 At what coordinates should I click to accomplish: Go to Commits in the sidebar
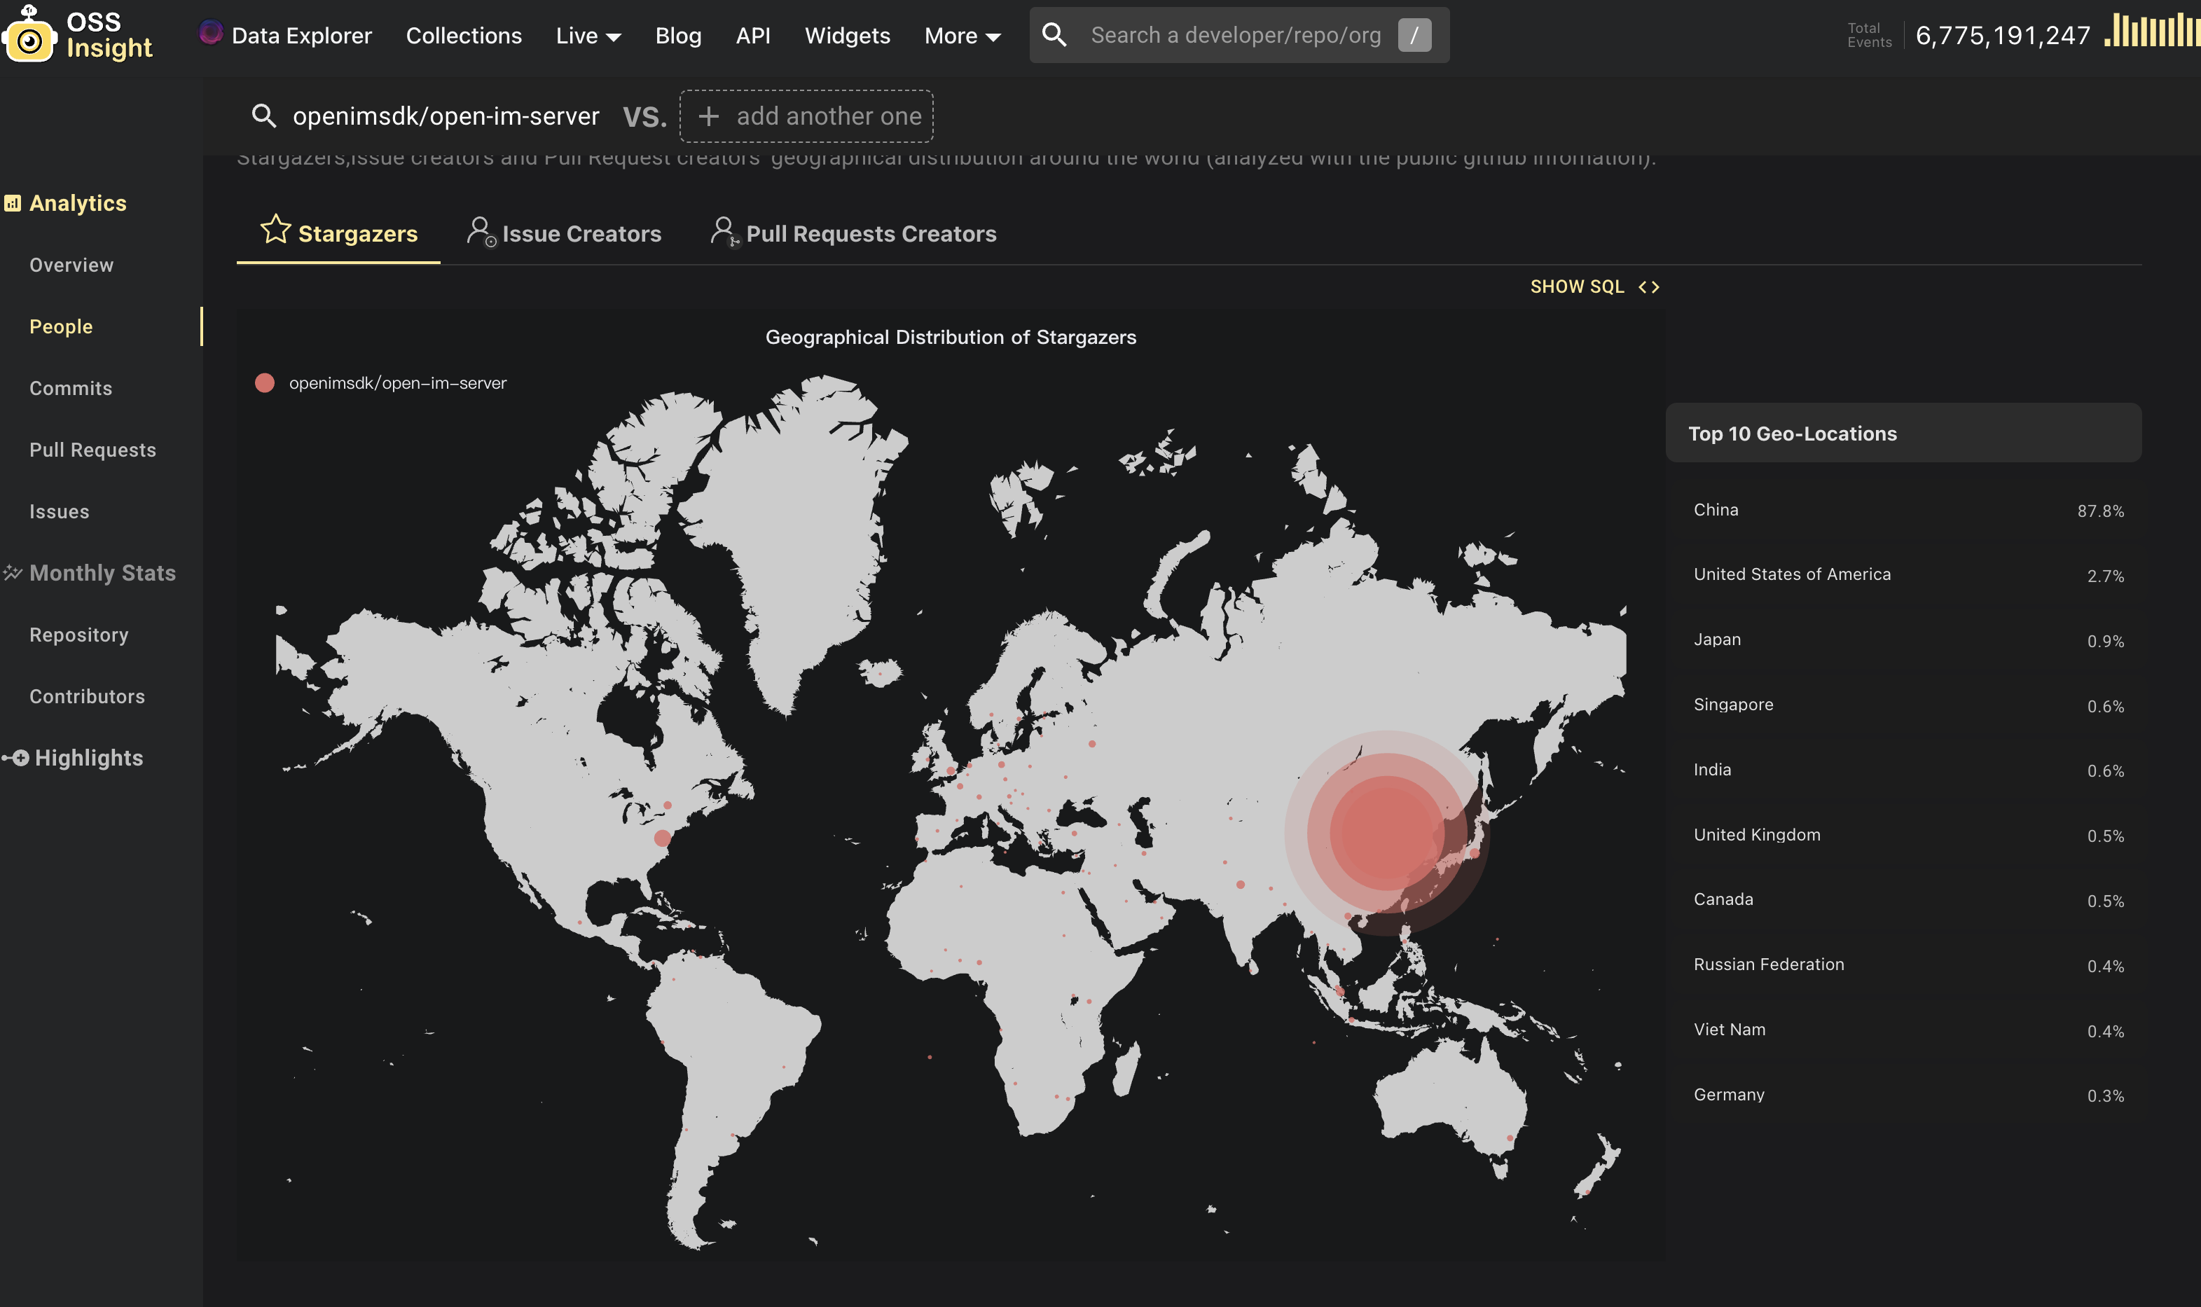[x=71, y=389]
